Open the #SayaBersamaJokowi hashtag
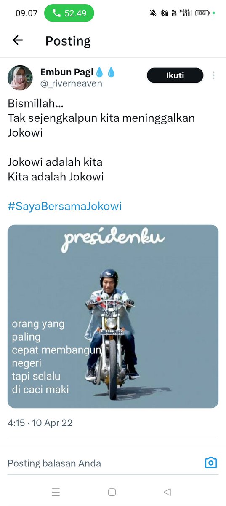 (x=64, y=206)
